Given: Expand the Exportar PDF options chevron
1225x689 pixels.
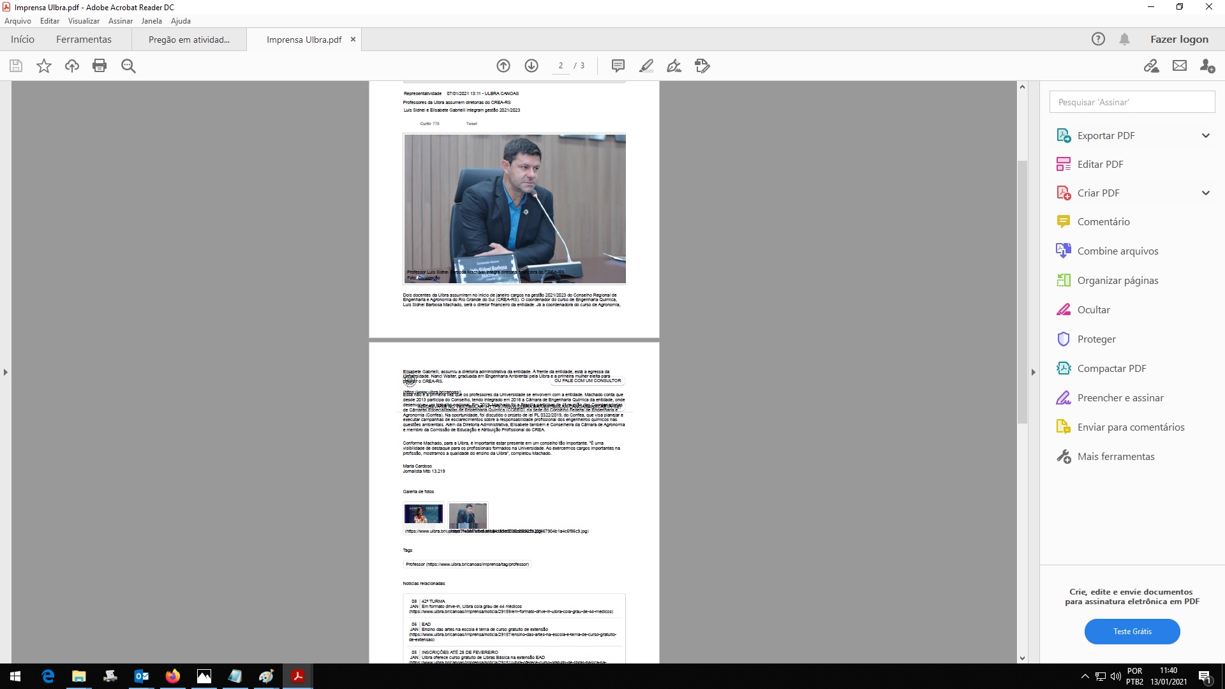Looking at the screenshot, I should pyautogui.click(x=1206, y=135).
